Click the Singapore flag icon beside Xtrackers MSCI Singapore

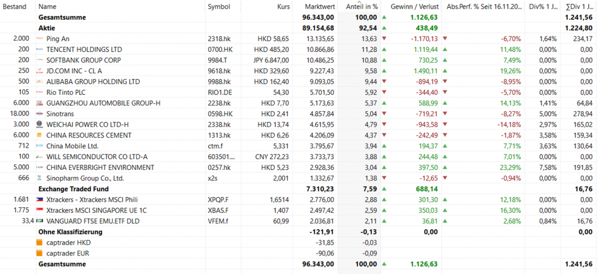click(40, 210)
